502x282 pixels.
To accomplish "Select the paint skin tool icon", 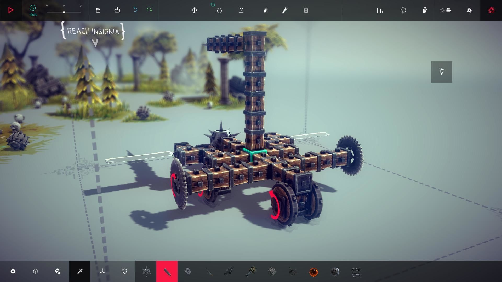I will pos(265,10).
